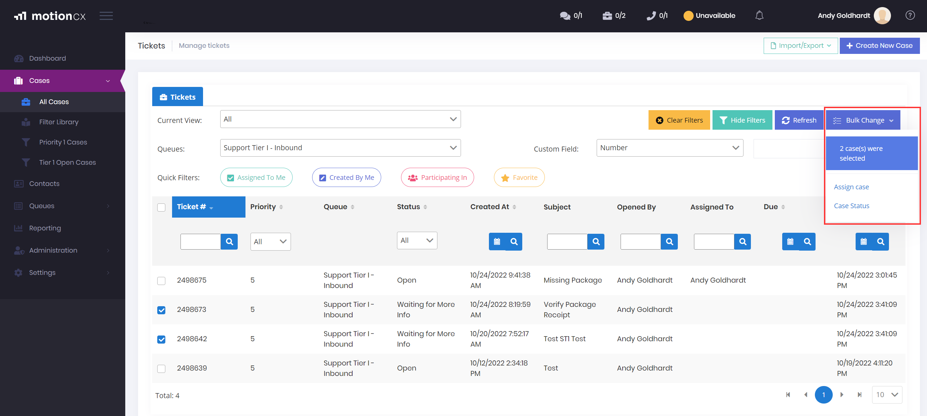Open the Import/Export dropdown

coord(801,46)
